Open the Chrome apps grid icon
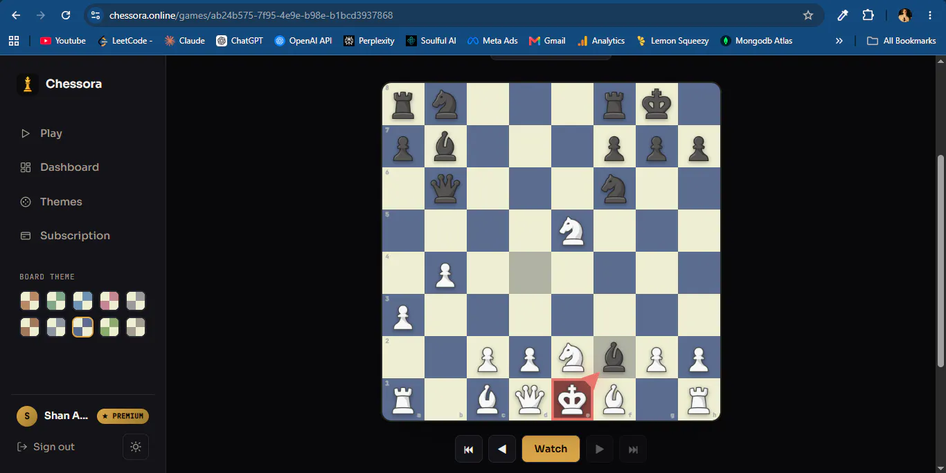 14,41
